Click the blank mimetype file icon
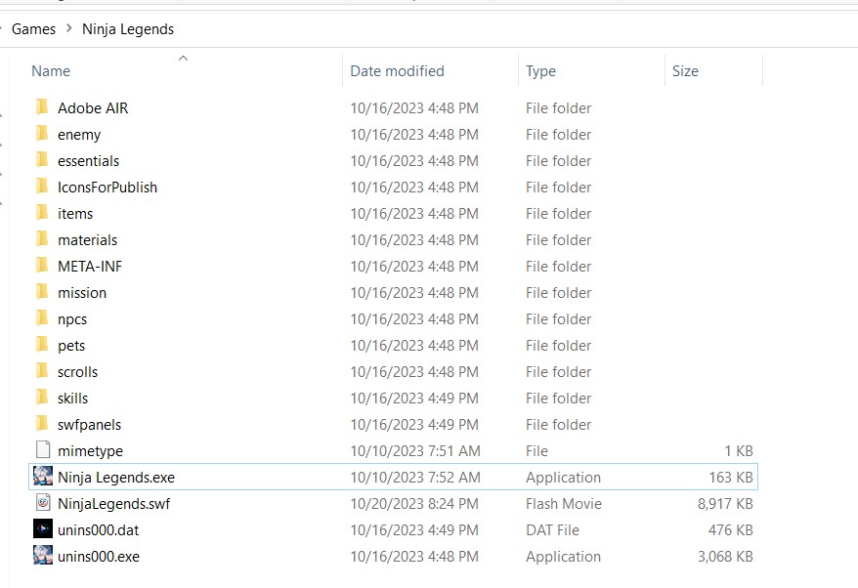The width and height of the screenshot is (858, 588). coord(43,449)
